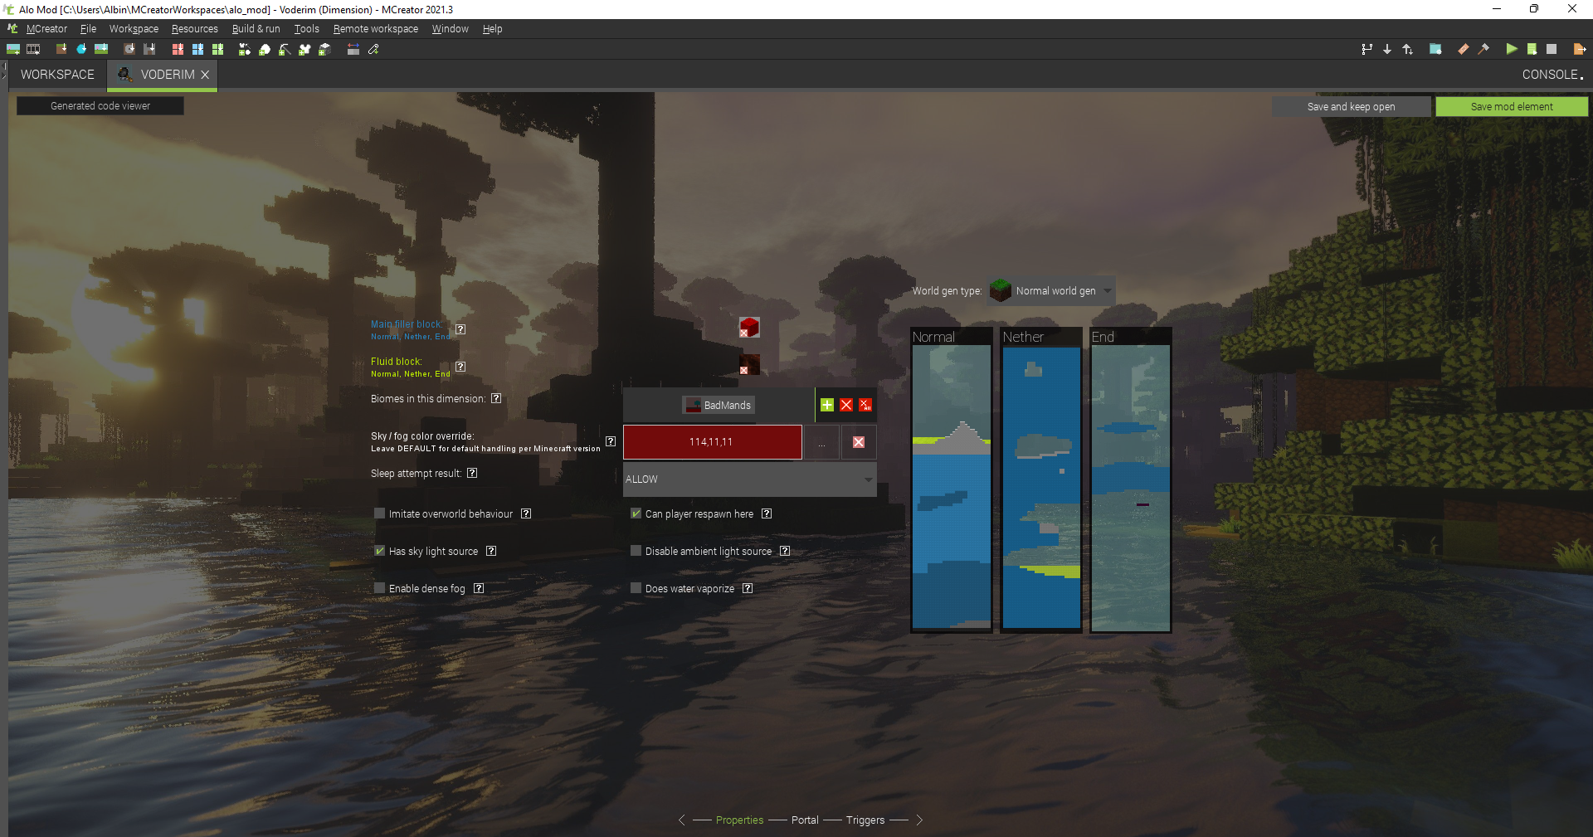Click the red grid import icon
Viewport: 1593px width, 837px height.
click(178, 49)
